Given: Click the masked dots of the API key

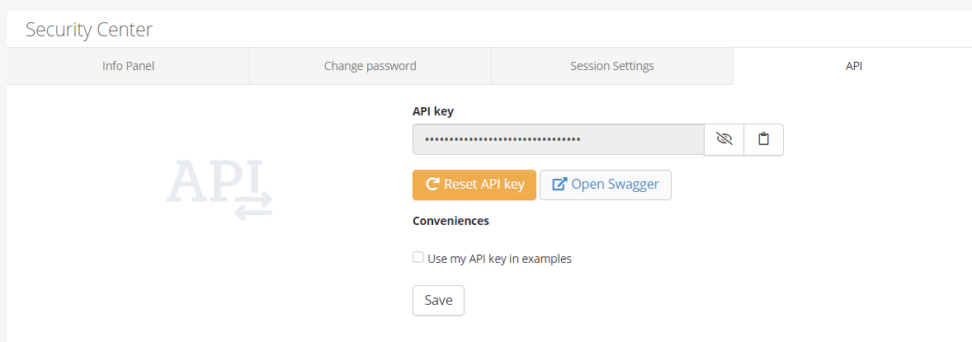Looking at the screenshot, I should click(503, 139).
